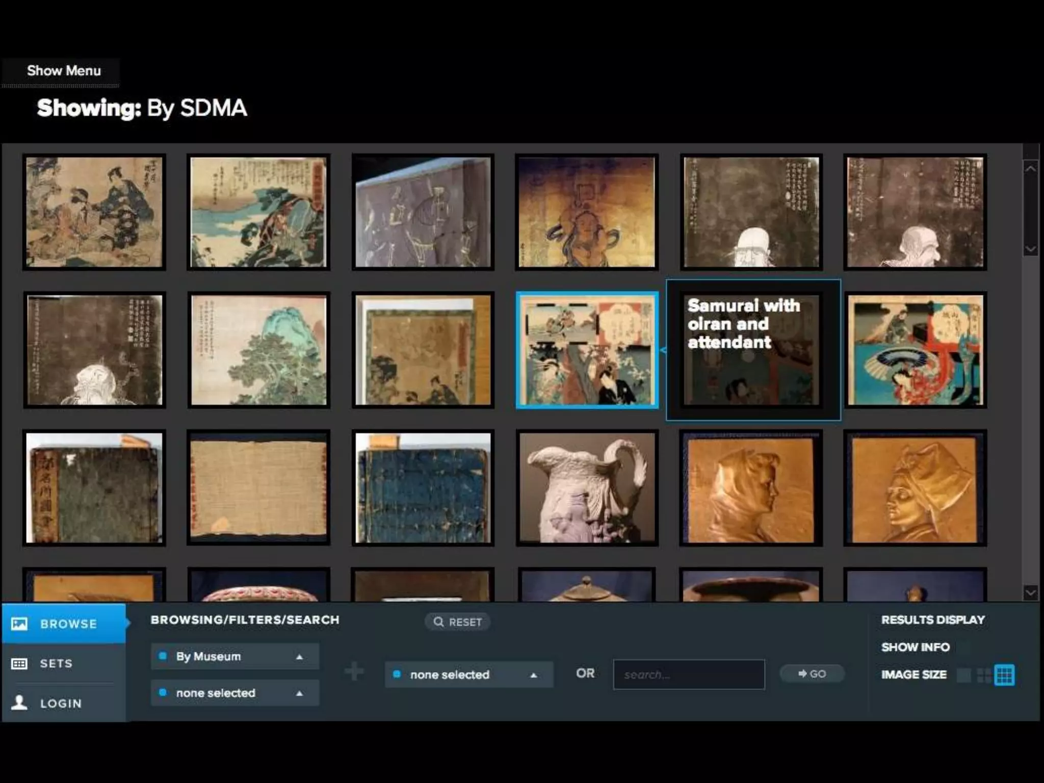Viewport: 1044px width, 783px height.
Task: Open the none selected dropdown below By Museum
Action: tap(235, 693)
